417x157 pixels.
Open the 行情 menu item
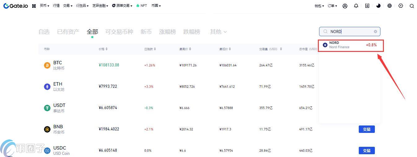click(56, 6)
